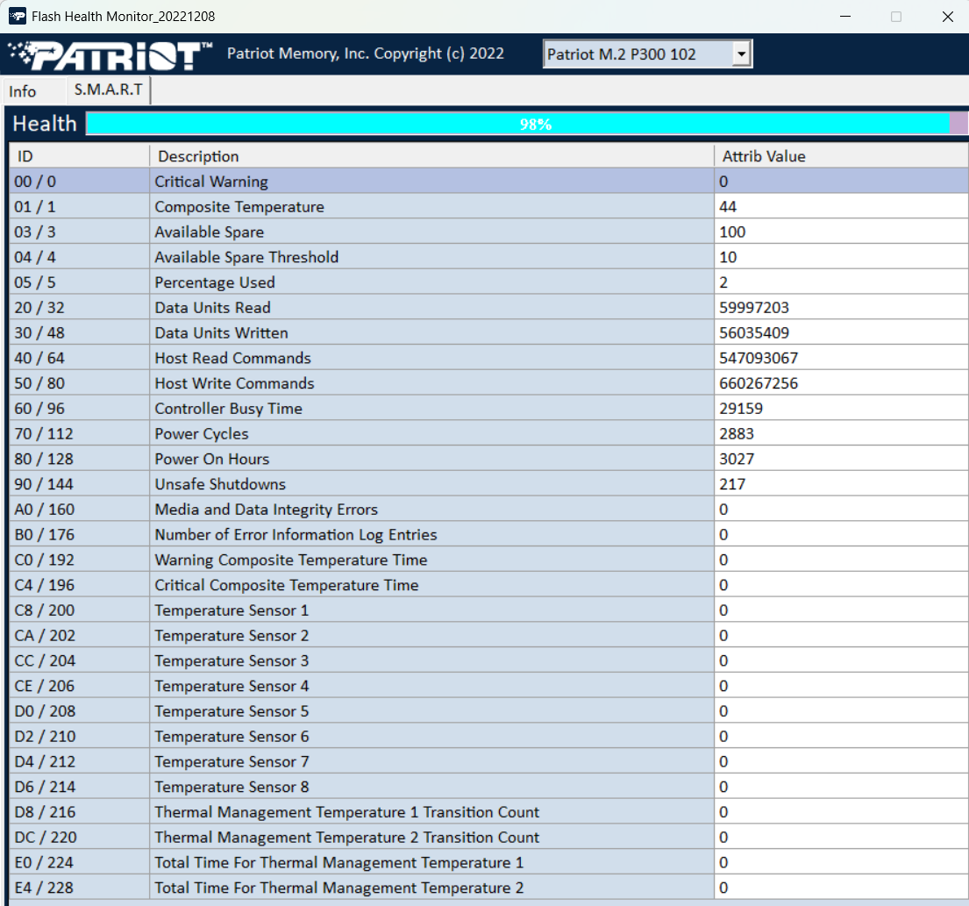The image size is (969, 906).
Task: Minimize the Flash Health Monitor window
Action: tap(845, 17)
